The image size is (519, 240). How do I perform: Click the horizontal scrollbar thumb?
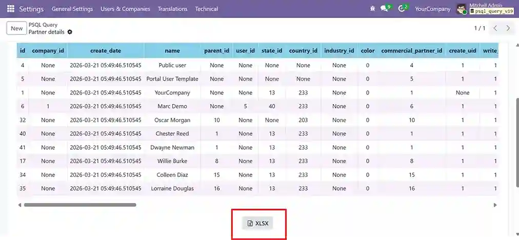click(x=80, y=205)
